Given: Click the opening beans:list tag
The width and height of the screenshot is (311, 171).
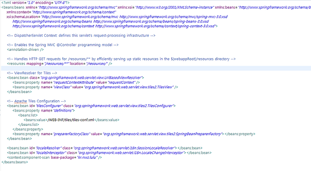Looking at the screenshot, I should (x=28, y=115).
